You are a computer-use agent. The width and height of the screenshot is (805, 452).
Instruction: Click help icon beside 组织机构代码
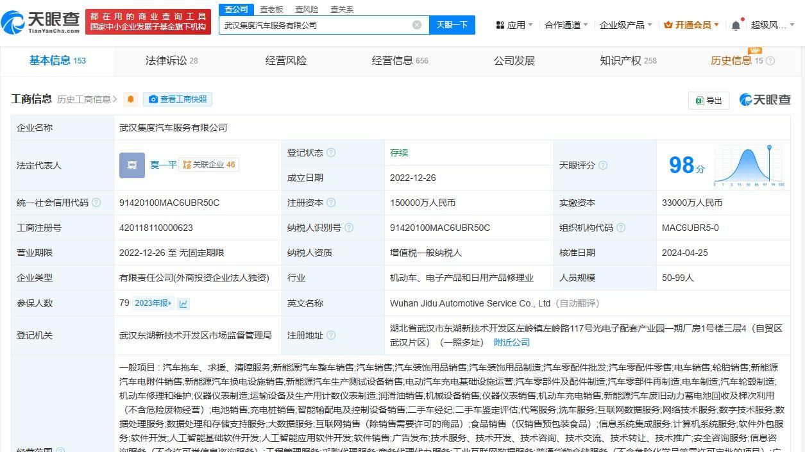point(620,228)
